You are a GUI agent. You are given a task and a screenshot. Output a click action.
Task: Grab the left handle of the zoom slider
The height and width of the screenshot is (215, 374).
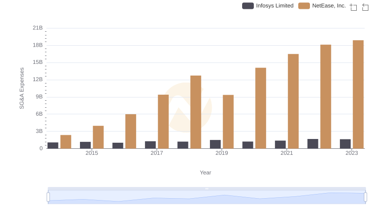point(48,197)
